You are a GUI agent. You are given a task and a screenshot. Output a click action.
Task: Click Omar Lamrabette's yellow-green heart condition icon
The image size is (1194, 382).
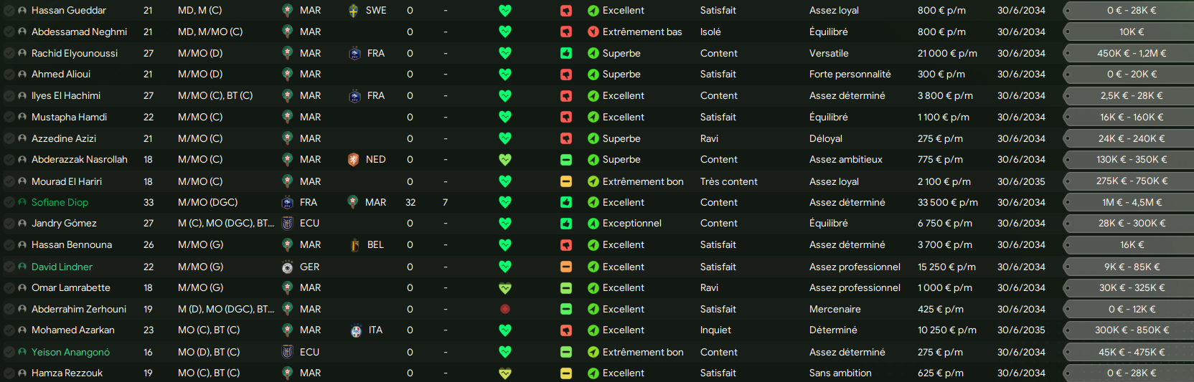(x=505, y=288)
